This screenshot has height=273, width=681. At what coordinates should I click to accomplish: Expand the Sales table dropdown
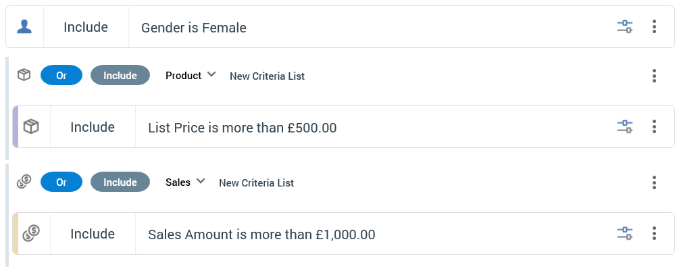[x=185, y=182]
